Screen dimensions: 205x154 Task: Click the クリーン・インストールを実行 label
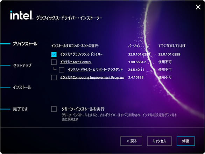pyautogui.click(x=83, y=109)
